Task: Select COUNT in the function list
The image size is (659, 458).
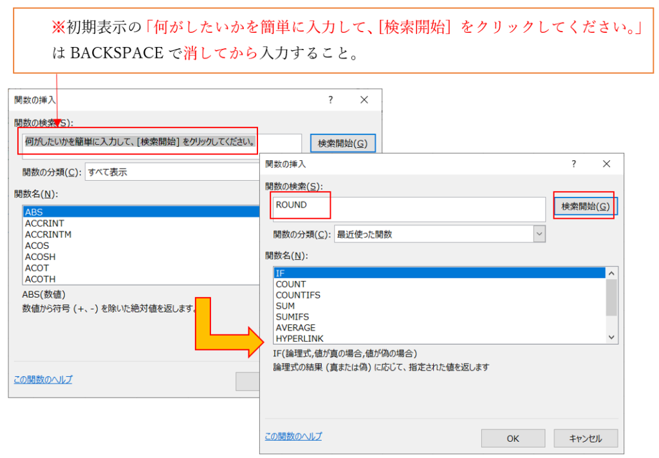Action: click(x=291, y=284)
